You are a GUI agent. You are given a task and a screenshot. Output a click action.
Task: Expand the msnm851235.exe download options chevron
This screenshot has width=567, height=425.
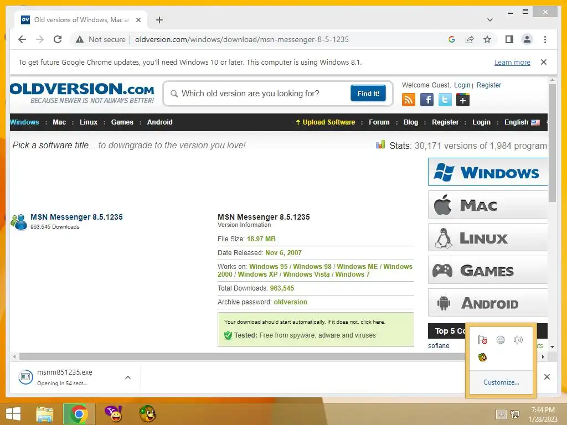(x=128, y=377)
